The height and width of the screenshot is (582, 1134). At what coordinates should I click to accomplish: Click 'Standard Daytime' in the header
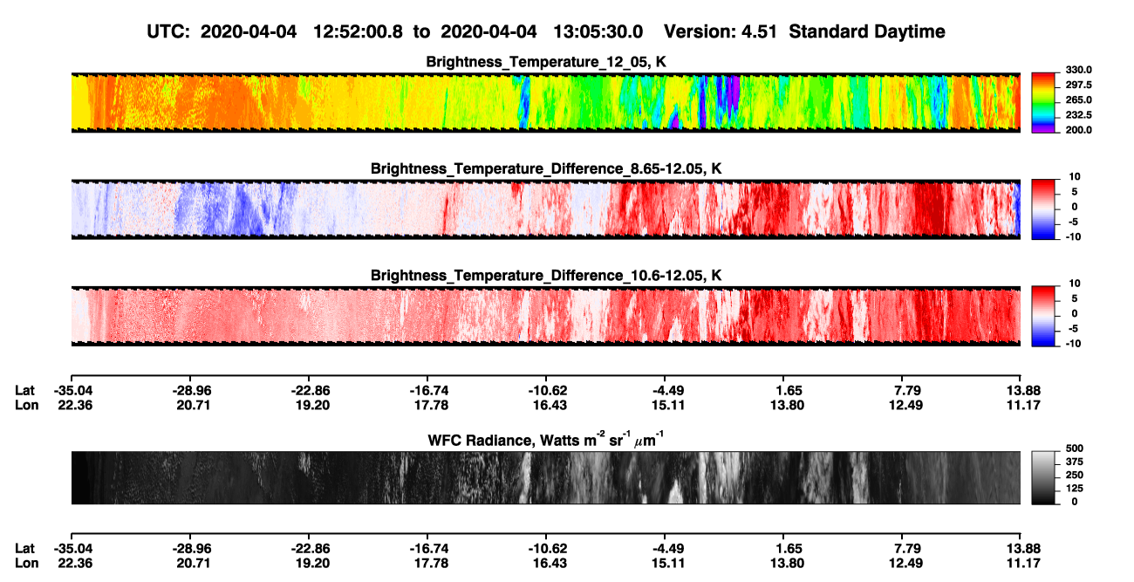coord(867,31)
